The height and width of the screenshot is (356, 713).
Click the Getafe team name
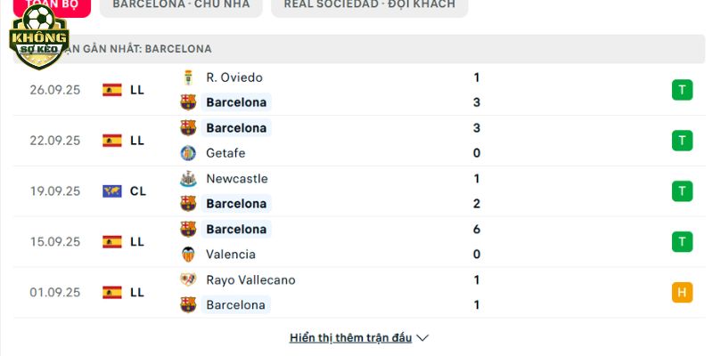coord(225,153)
